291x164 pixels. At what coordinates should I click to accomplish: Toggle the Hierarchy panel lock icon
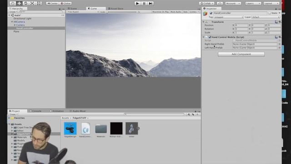60,9
